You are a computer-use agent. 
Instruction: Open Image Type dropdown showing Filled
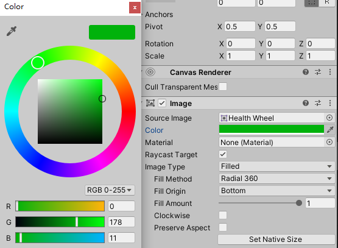pos(276,166)
